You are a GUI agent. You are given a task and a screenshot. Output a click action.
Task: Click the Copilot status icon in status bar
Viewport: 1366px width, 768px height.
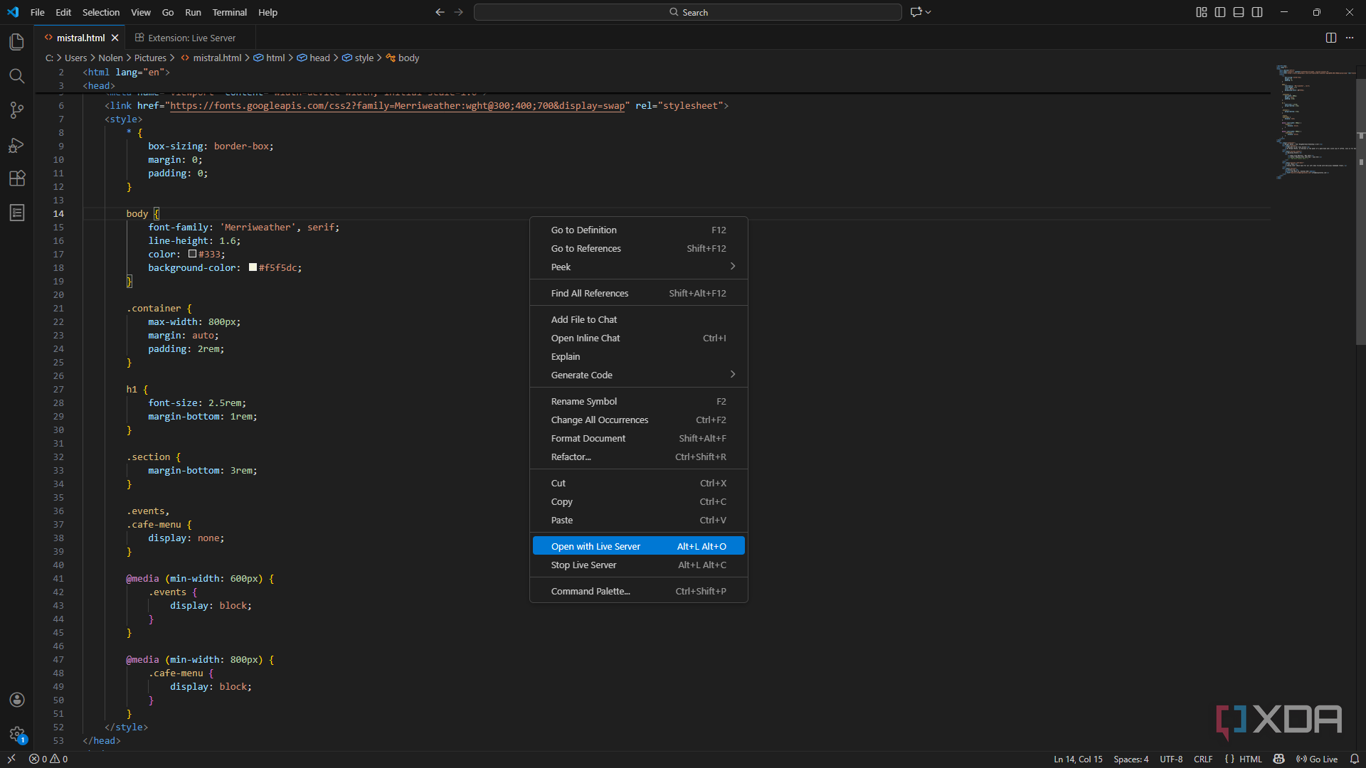tap(1279, 759)
